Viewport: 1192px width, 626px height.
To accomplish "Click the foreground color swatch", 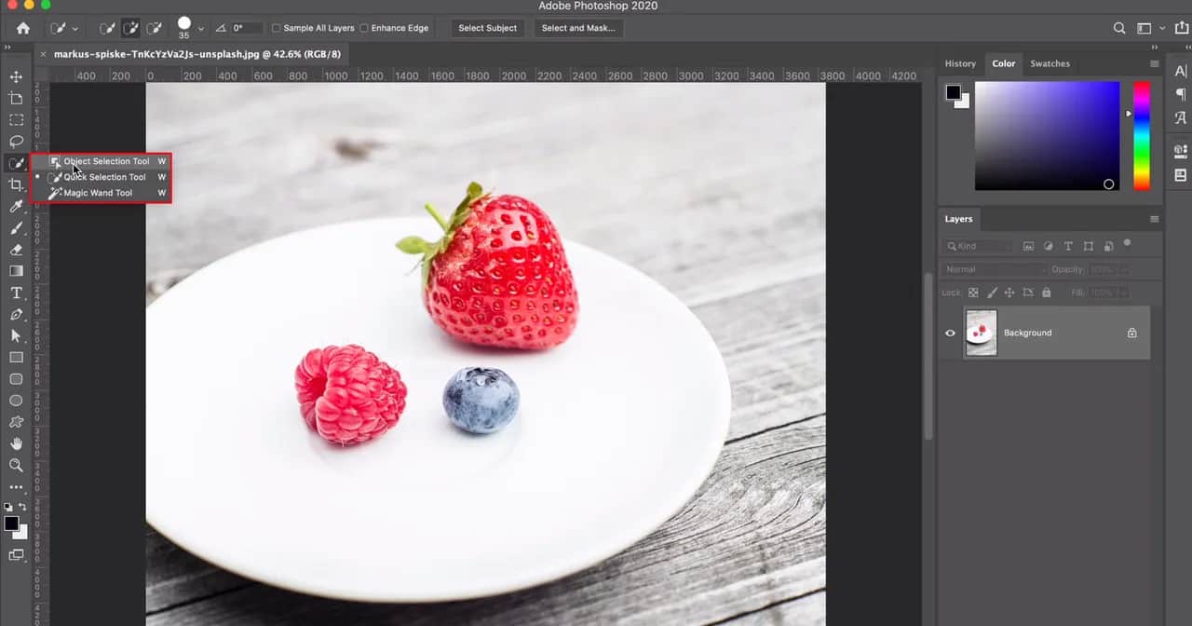I will 11,524.
